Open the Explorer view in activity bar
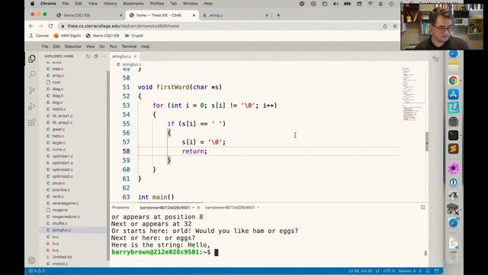 click(32, 59)
